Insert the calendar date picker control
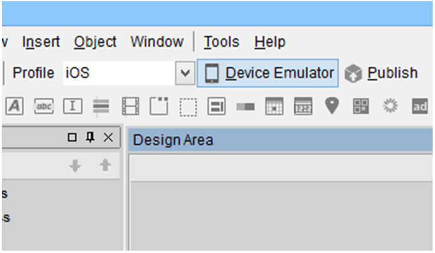This screenshot has width=435, height=253. pos(274,106)
